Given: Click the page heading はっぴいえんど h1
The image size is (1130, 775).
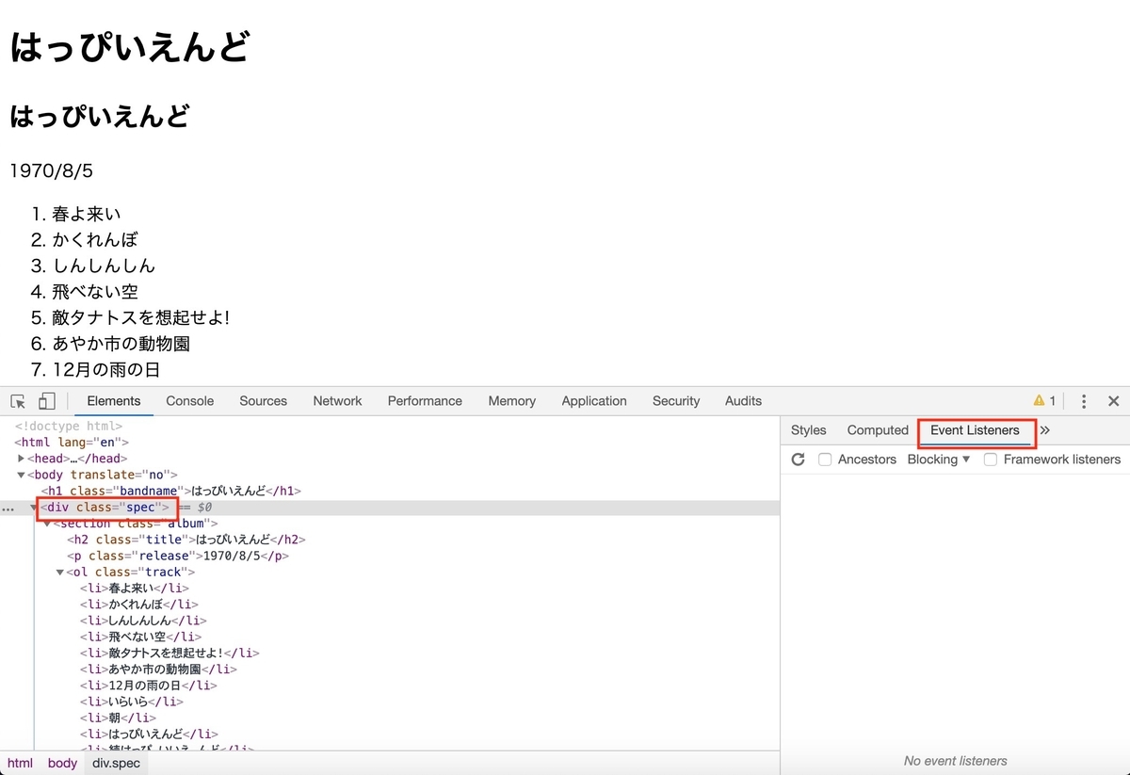Looking at the screenshot, I should click(x=129, y=46).
